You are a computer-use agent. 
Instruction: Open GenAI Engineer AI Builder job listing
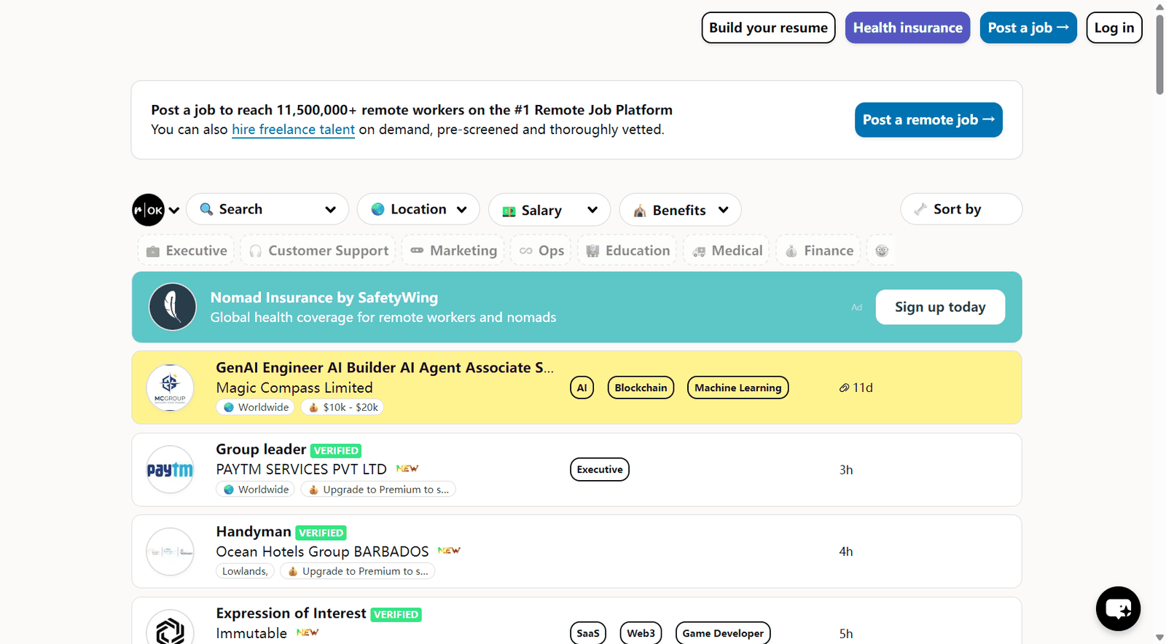click(385, 368)
